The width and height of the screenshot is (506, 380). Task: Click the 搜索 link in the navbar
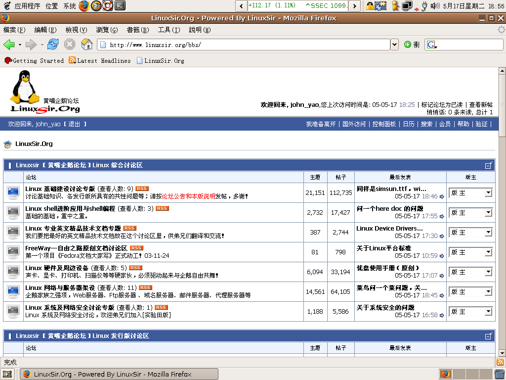426,124
